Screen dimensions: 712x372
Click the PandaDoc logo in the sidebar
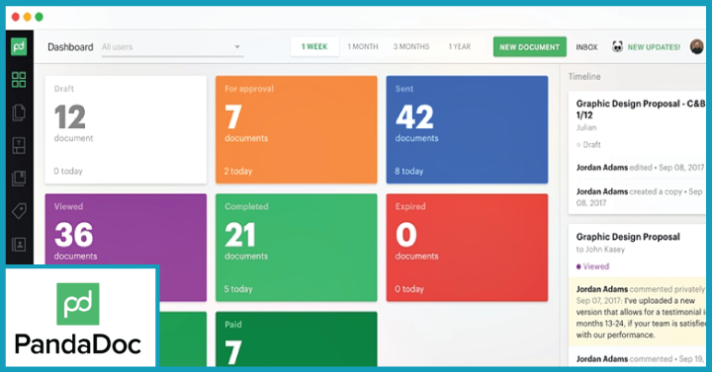[x=19, y=46]
